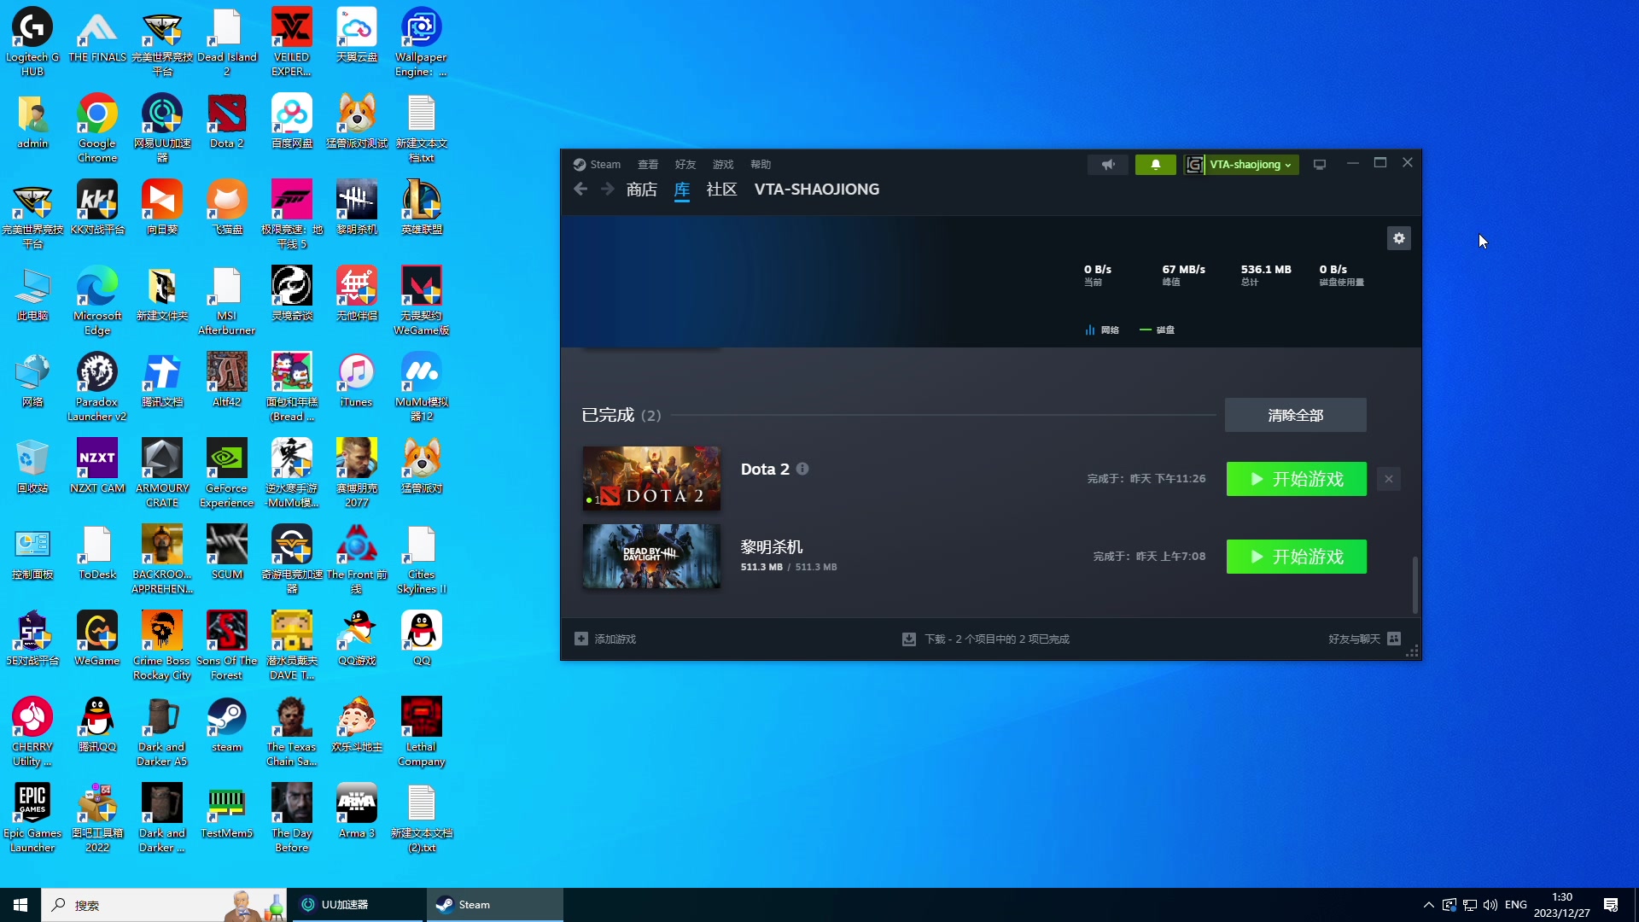Click Steam downloads list scrollbar
Image resolution: width=1639 pixels, height=922 pixels.
[x=1414, y=585]
